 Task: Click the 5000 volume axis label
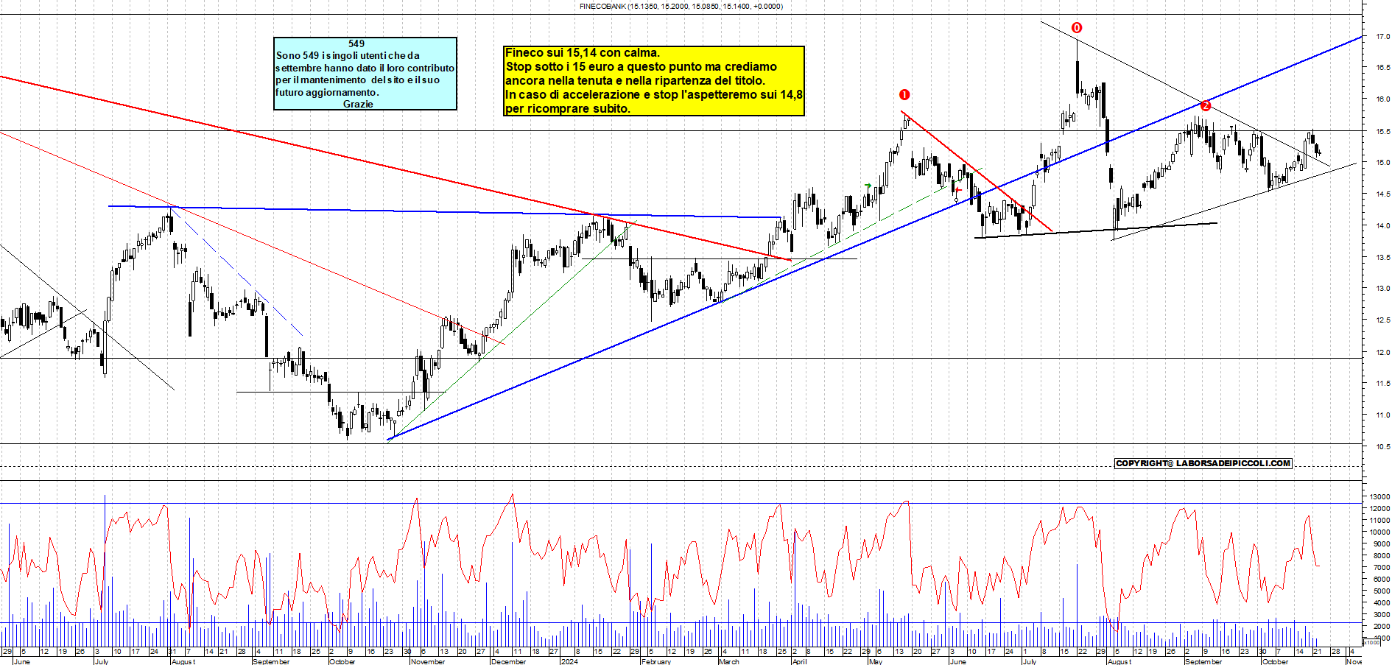pos(1382,591)
